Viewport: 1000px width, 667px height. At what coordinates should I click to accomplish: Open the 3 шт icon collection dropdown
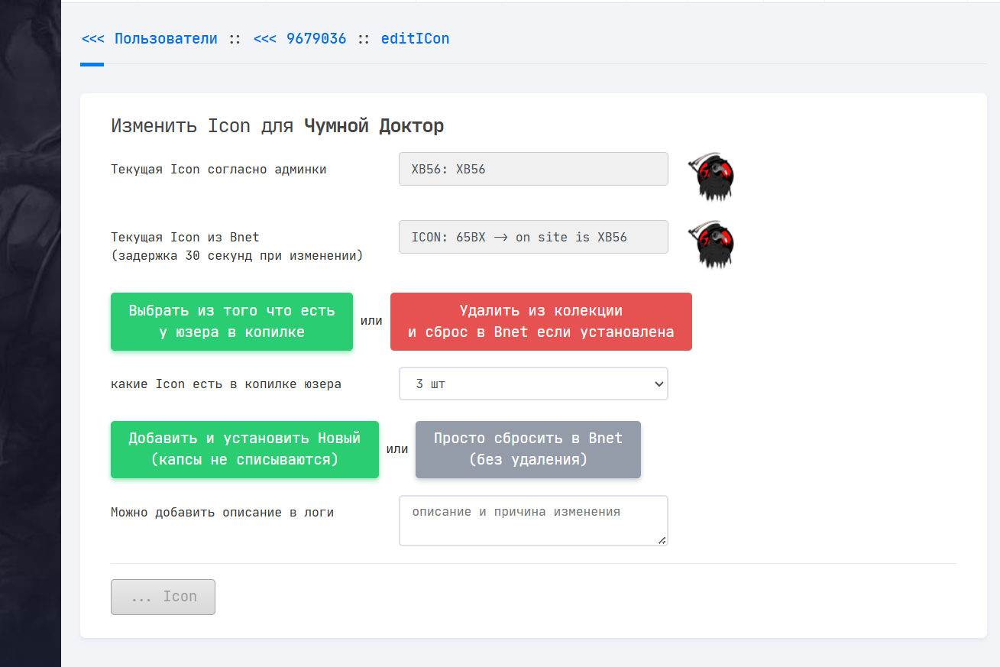coord(533,384)
